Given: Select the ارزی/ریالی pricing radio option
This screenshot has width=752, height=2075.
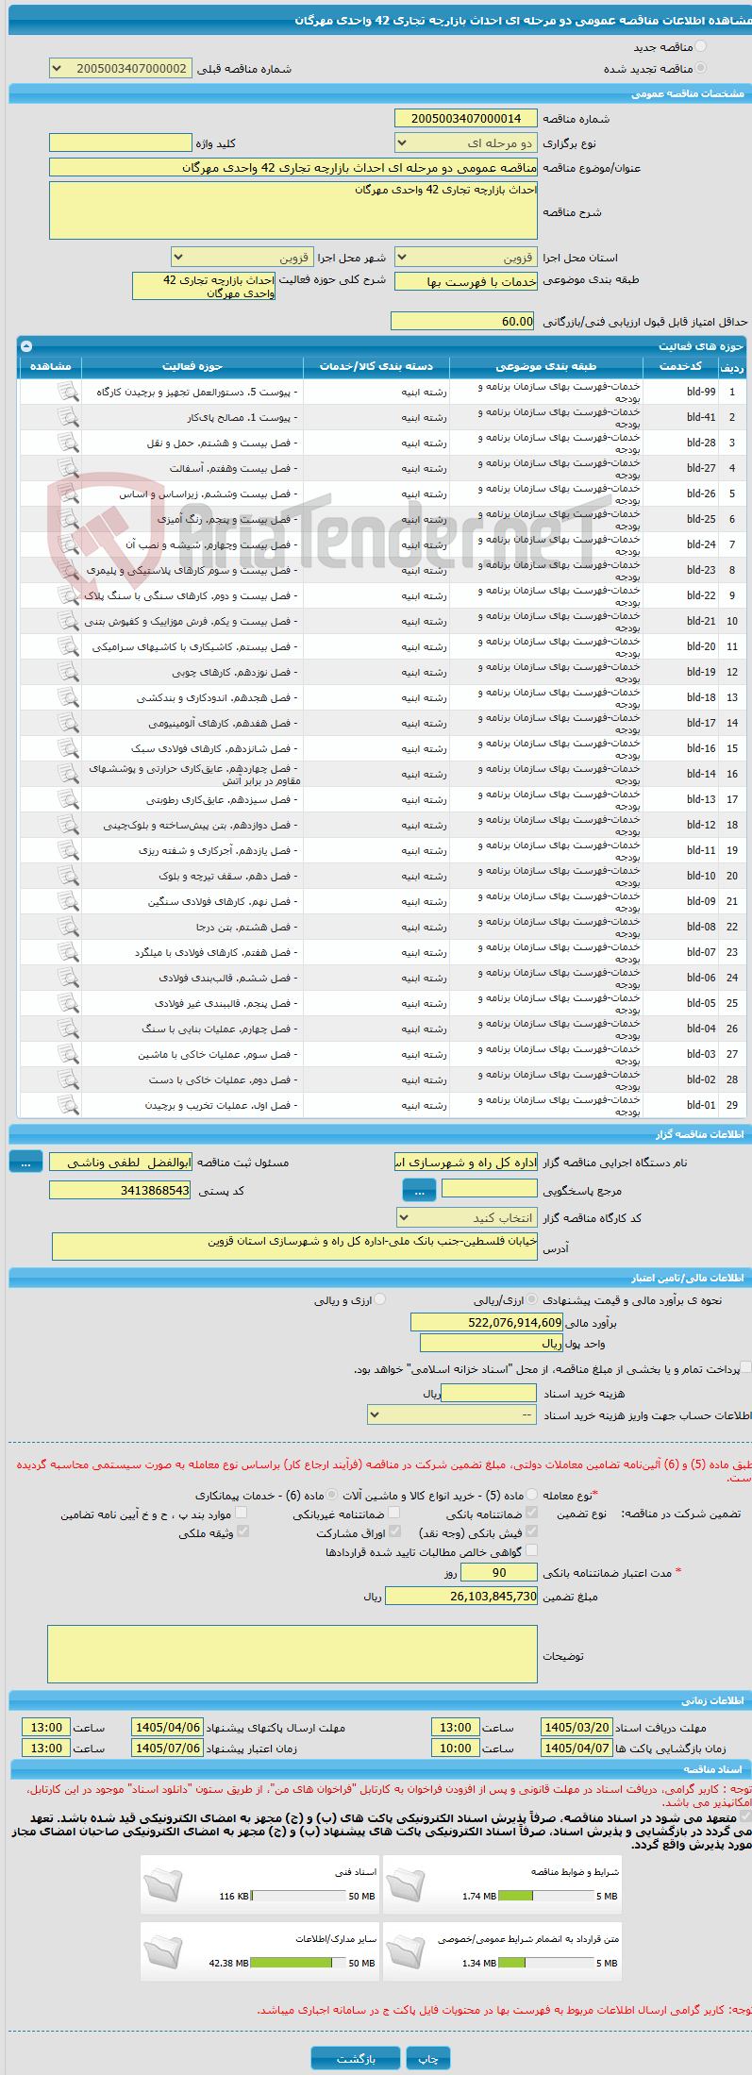Looking at the screenshot, I should click(533, 1299).
